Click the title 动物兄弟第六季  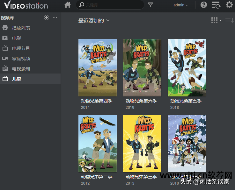[141, 101]
